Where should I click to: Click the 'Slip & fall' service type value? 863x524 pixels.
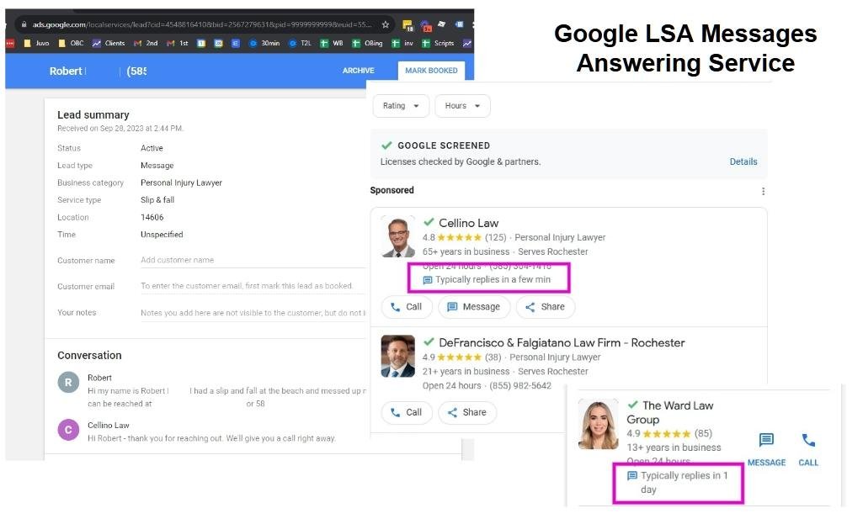click(157, 200)
